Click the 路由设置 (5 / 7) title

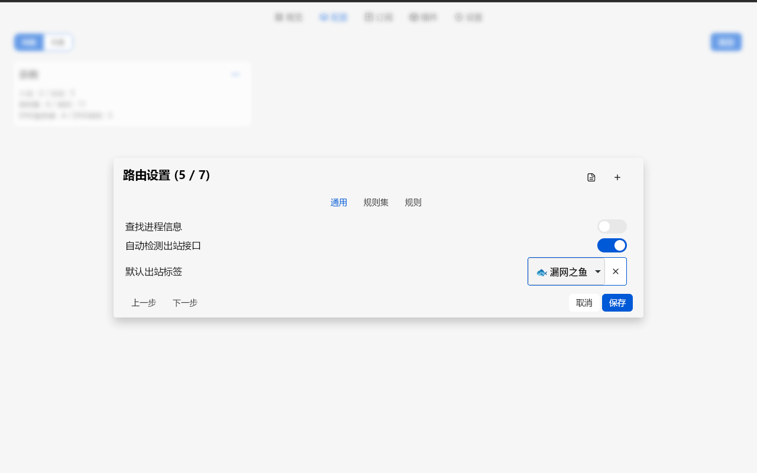pyautogui.click(x=167, y=175)
